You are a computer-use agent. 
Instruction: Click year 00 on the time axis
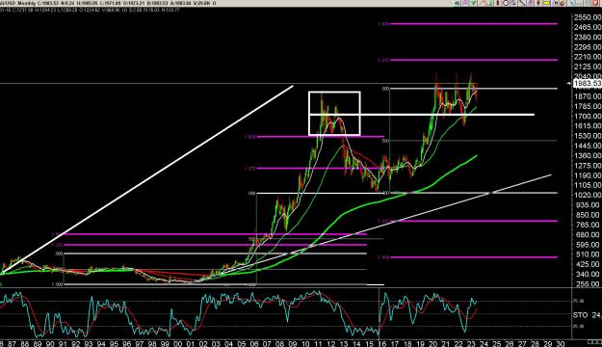coord(178,343)
